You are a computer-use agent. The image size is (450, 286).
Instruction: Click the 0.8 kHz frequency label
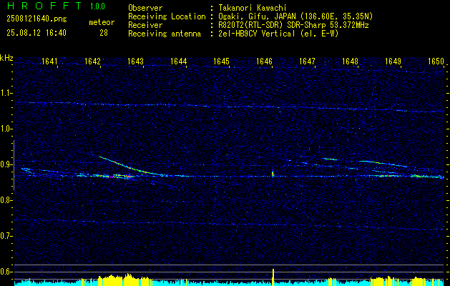pos(6,200)
